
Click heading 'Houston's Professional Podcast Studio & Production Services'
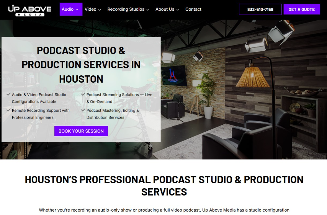(164, 186)
